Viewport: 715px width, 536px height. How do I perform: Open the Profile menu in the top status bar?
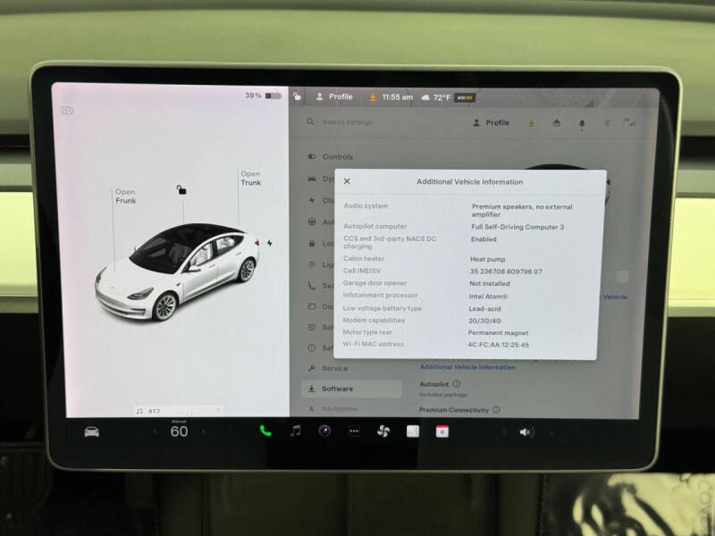pyautogui.click(x=335, y=96)
